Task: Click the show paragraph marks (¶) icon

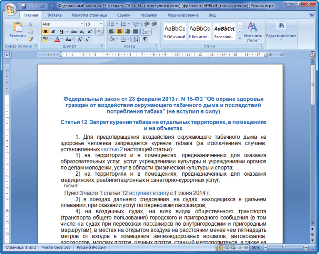Action: [x=145, y=39]
